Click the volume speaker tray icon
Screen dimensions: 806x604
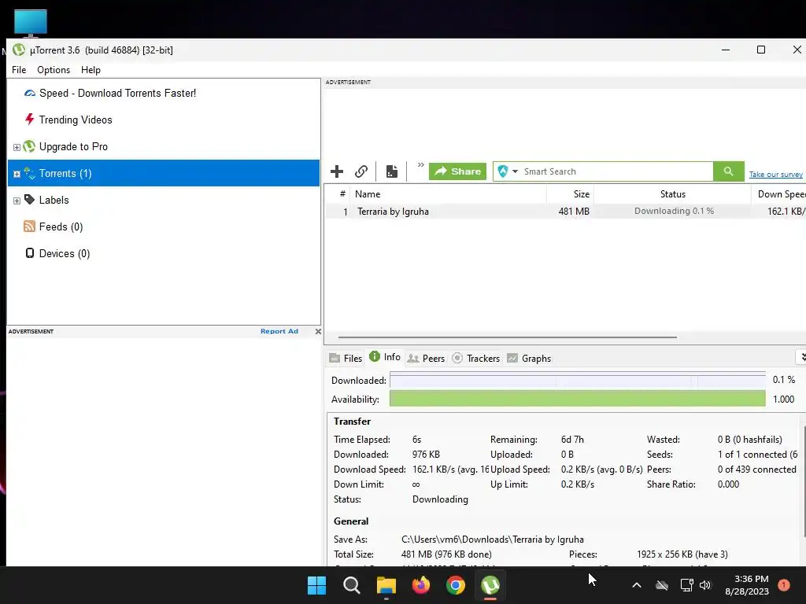pyautogui.click(x=705, y=585)
